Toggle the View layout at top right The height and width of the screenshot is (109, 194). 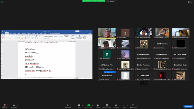[190, 2]
